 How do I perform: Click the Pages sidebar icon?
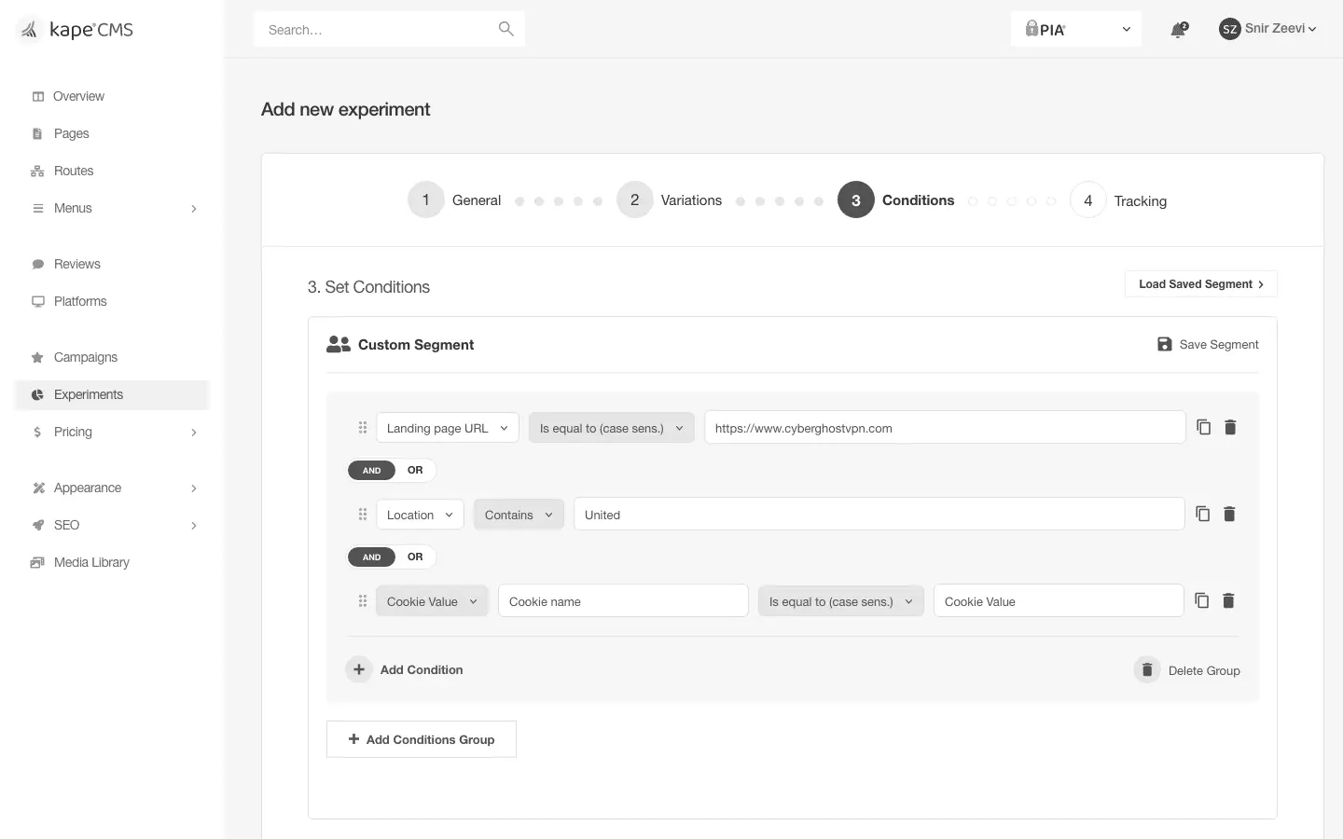[37, 133]
